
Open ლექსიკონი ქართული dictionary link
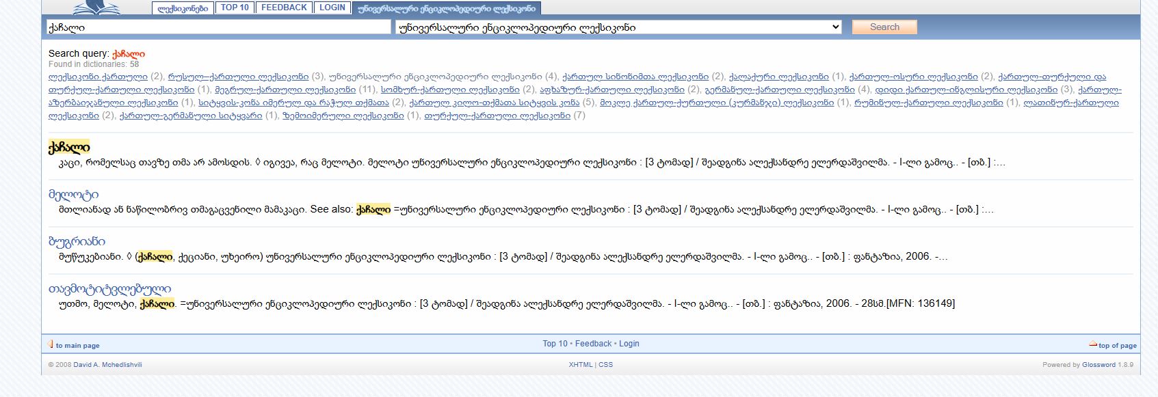(98, 77)
